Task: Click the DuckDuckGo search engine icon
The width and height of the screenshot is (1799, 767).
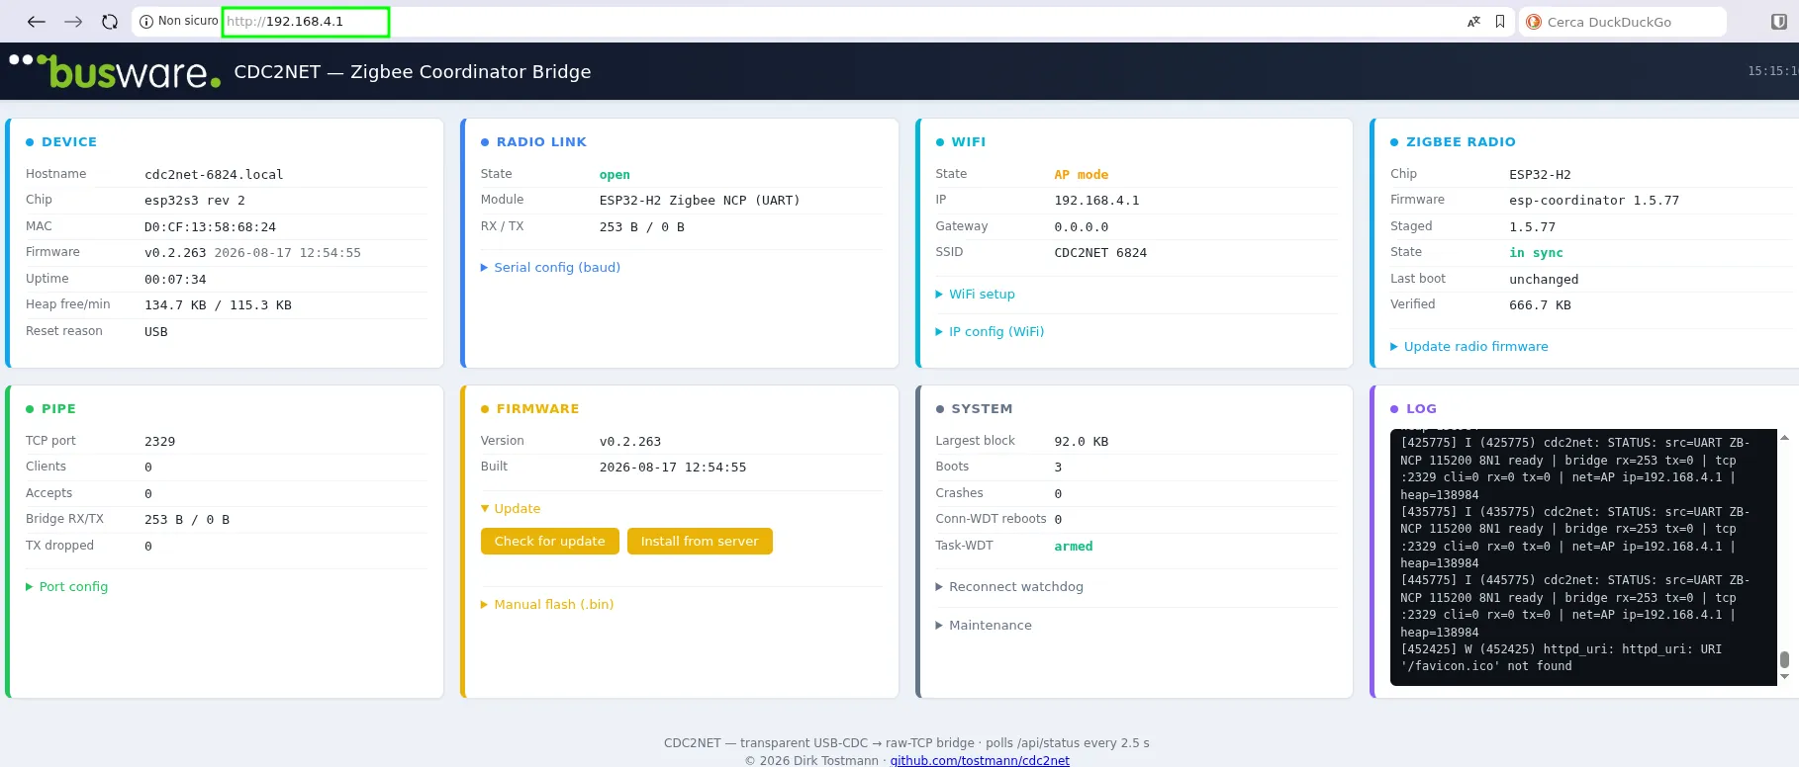Action: (x=1534, y=22)
